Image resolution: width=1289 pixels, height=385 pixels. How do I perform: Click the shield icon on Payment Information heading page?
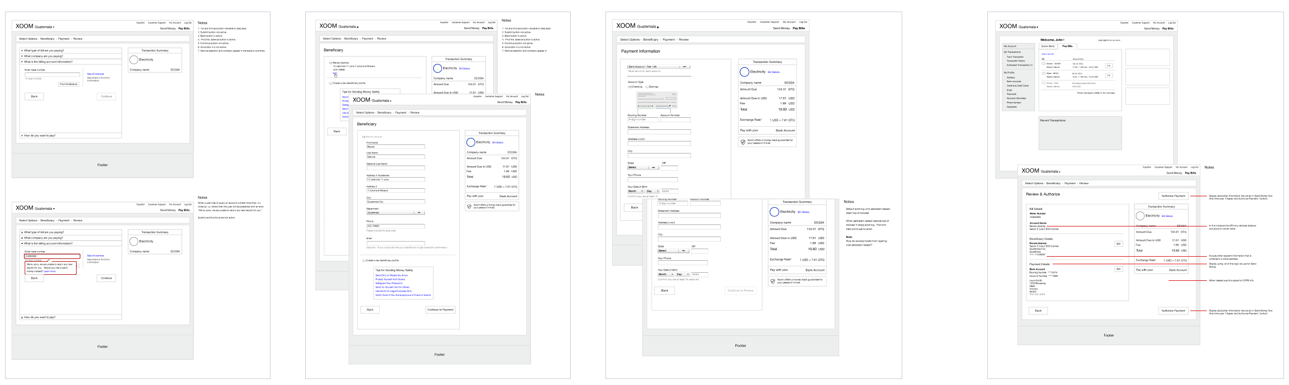tap(742, 142)
